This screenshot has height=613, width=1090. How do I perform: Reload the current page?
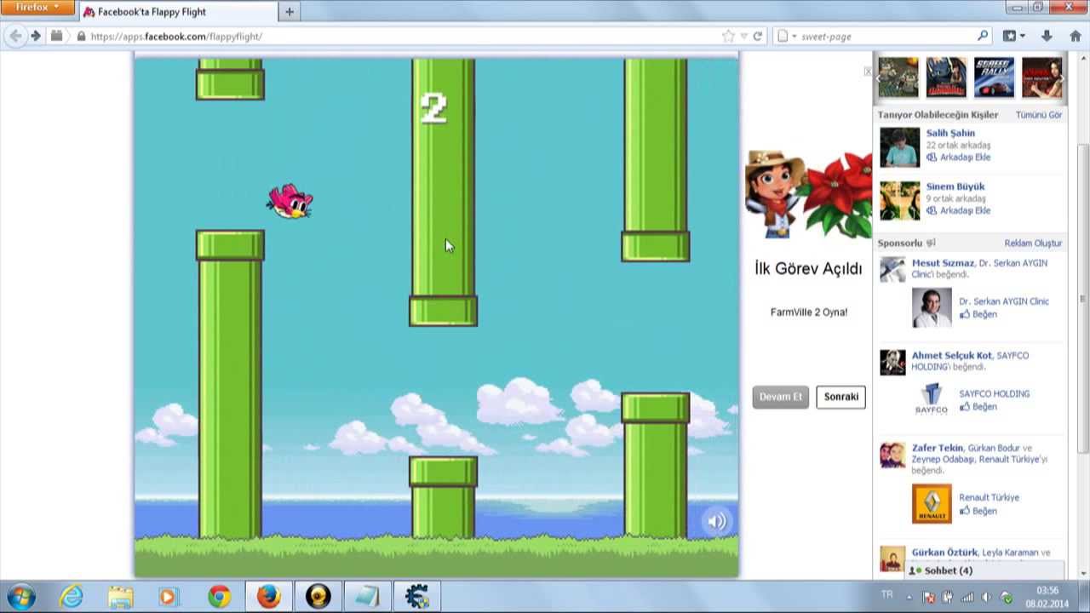point(758,37)
